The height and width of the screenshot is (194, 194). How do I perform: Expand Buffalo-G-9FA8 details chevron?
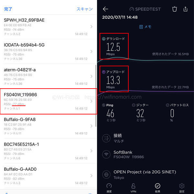(91, 126)
